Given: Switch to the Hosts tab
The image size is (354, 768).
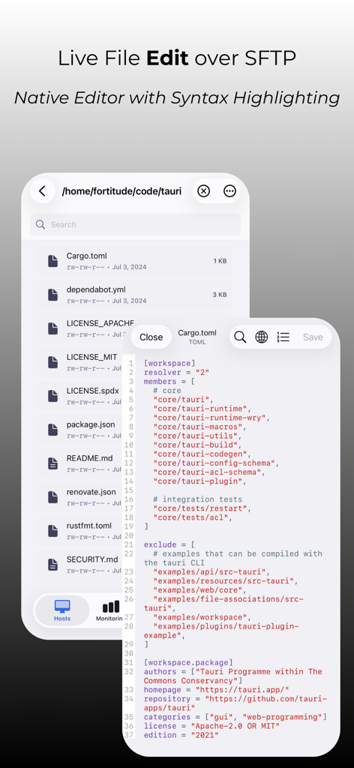Looking at the screenshot, I should coord(62,610).
